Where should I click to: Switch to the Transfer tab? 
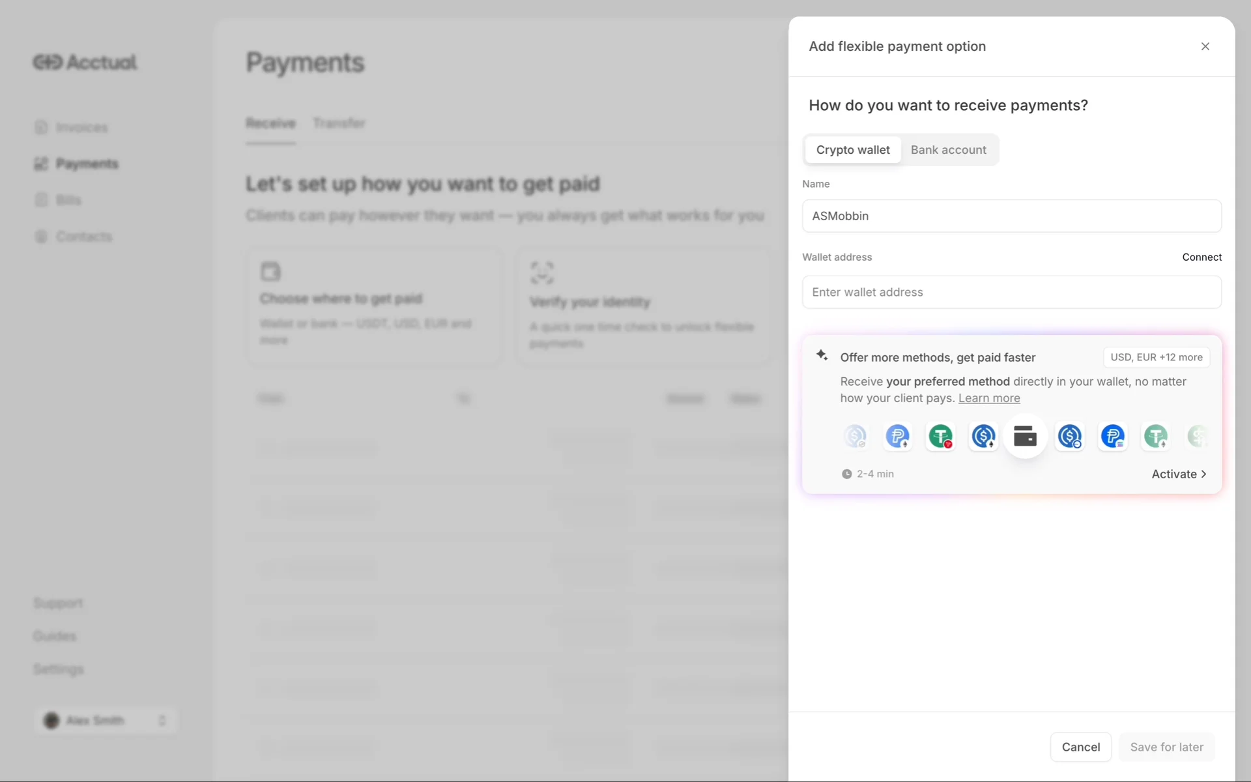click(x=339, y=123)
